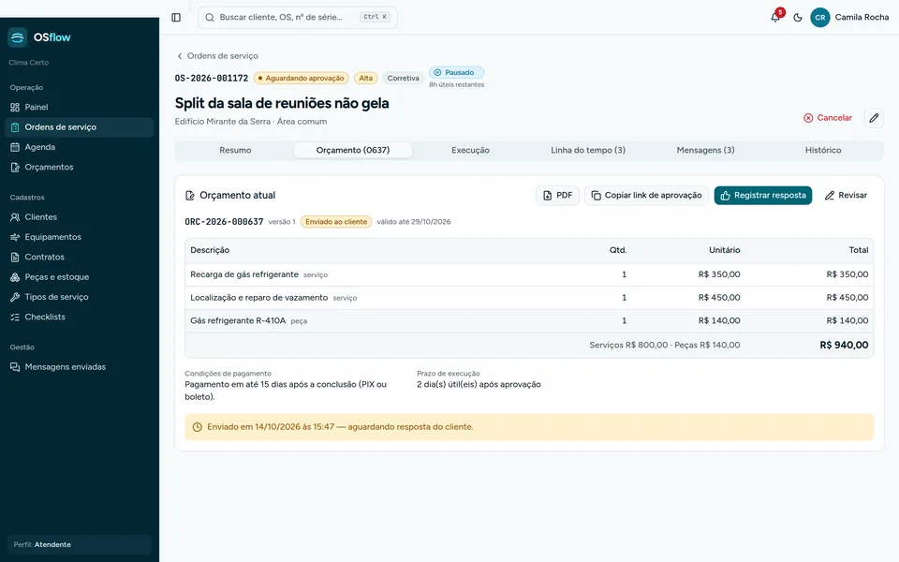This screenshot has width=899, height=562.
Task: Switch to the Execução tab
Action: tap(470, 150)
